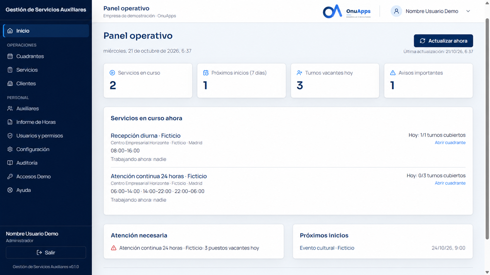Click the '3 puestos vacantes hoy' alert text
Image resolution: width=490 pixels, height=275 pixels.
[232, 248]
